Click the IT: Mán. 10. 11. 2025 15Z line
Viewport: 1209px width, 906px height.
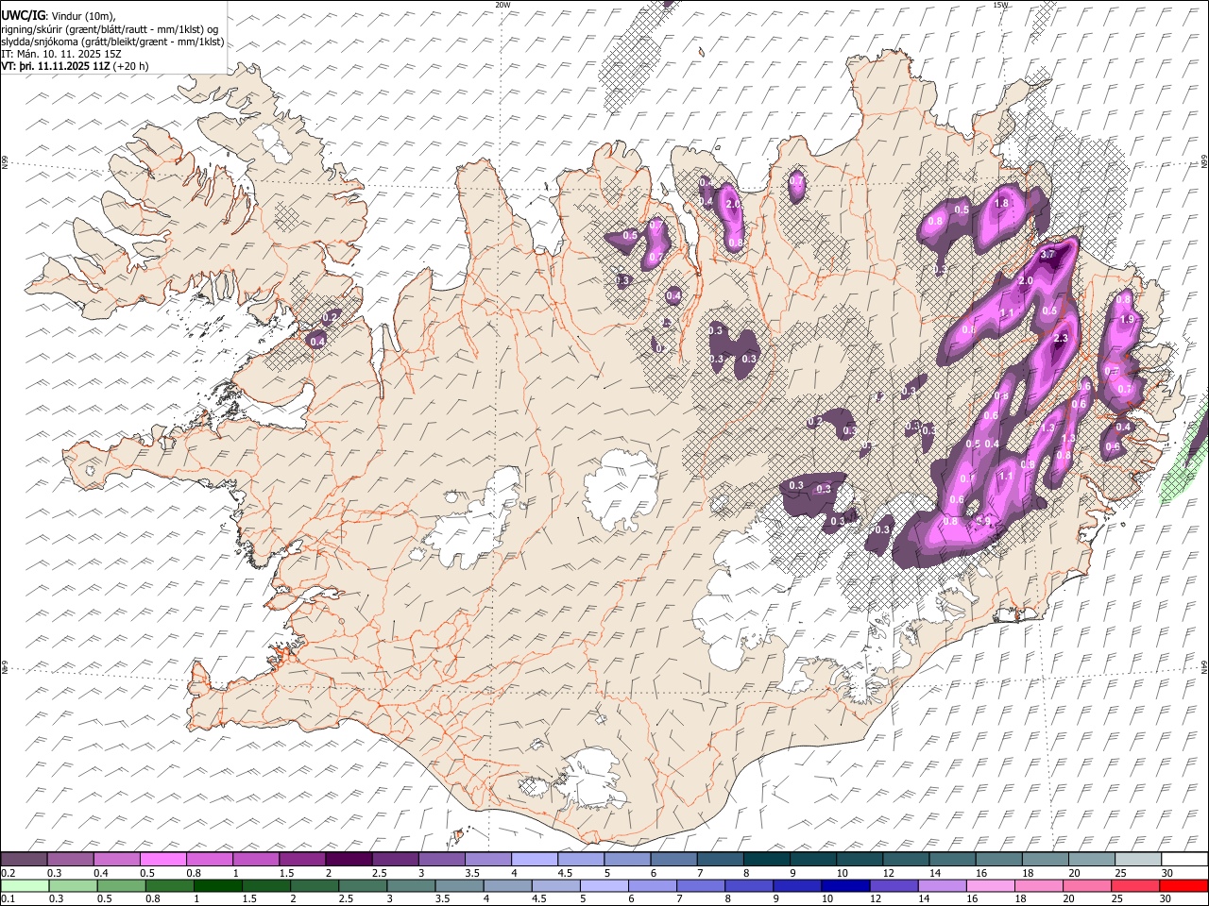pyautogui.click(x=61, y=54)
